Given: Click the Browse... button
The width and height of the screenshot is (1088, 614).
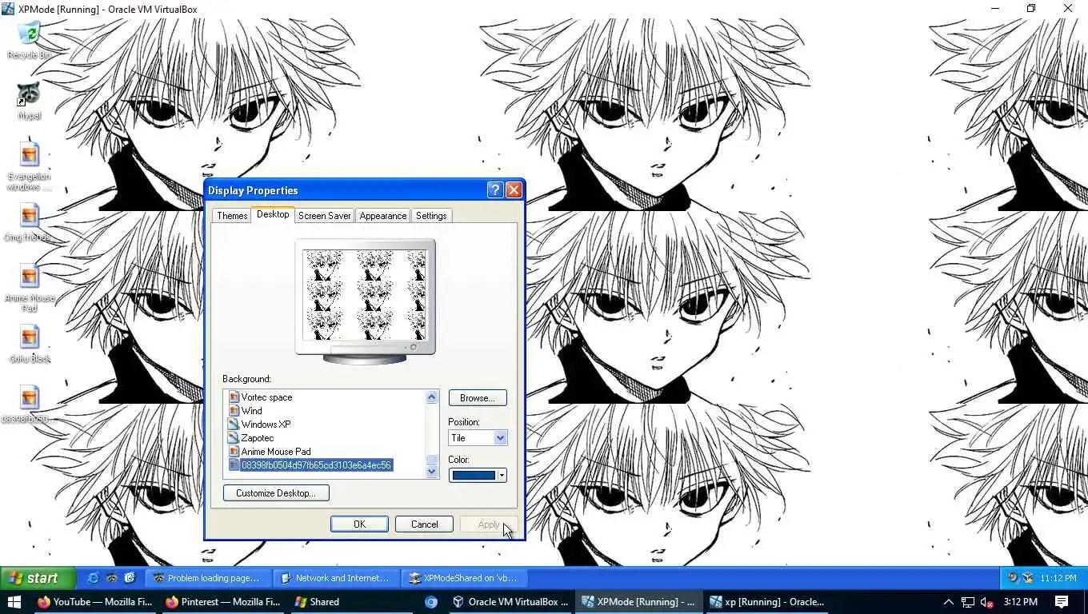Looking at the screenshot, I should (478, 398).
